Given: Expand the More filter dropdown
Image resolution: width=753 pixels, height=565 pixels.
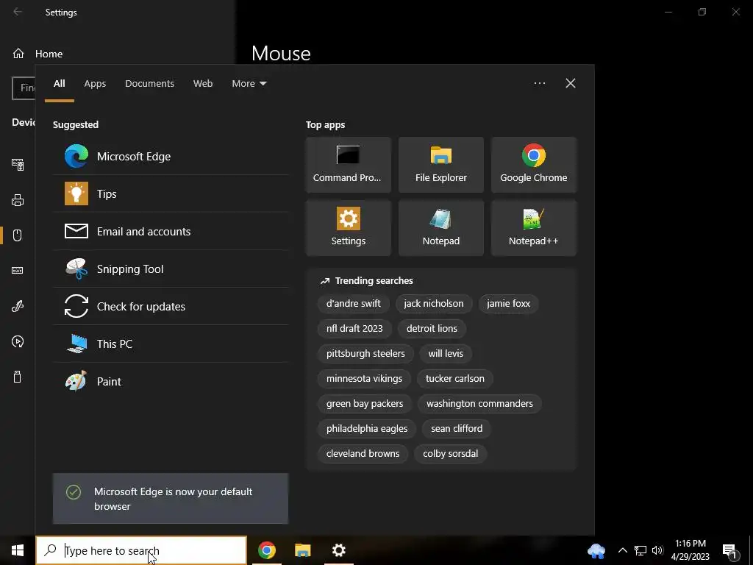Looking at the screenshot, I should (249, 84).
